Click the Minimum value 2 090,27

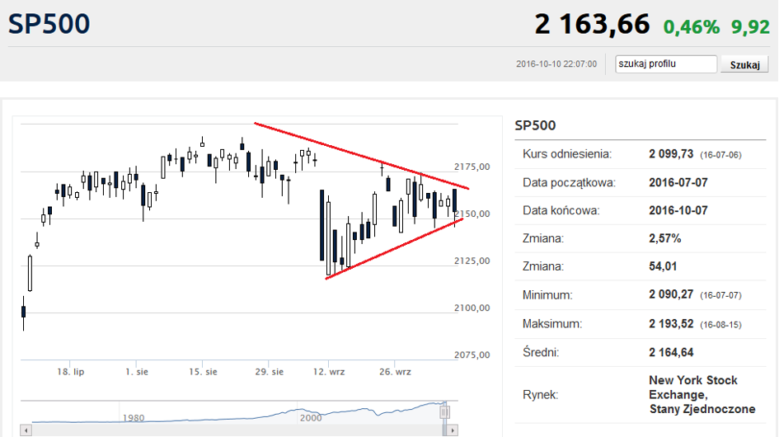671,295
